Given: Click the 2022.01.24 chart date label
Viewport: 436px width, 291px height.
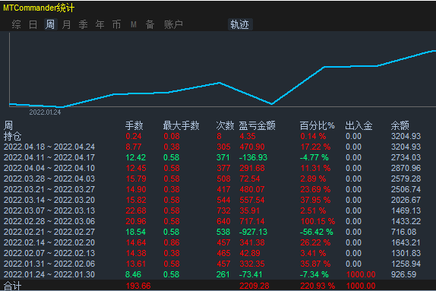Looking at the screenshot, I should click(x=45, y=112).
